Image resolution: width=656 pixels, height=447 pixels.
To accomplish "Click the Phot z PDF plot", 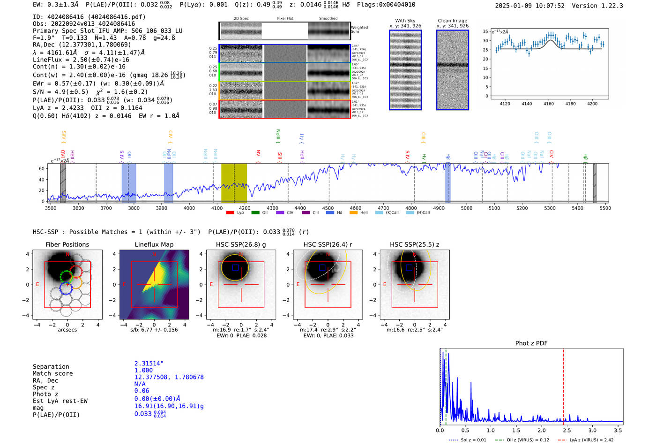I will click(x=531, y=387).
